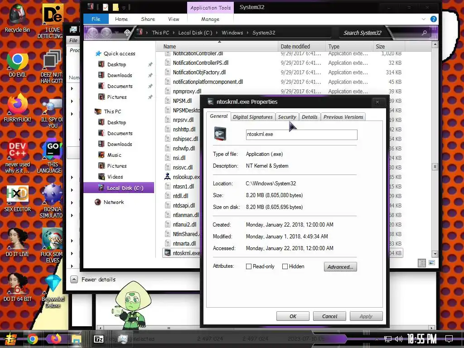Image resolution: width=464 pixels, height=348 pixels.
Task: Expand the This PC breadcrumb arrow
Action: pyautogui.click(x=174, y=33)
